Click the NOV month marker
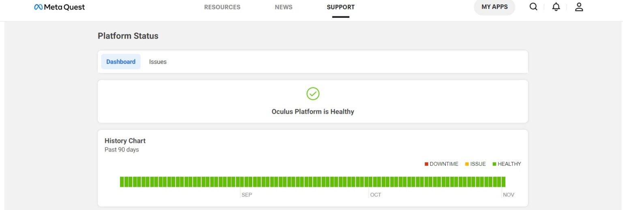 coord(508,195)
